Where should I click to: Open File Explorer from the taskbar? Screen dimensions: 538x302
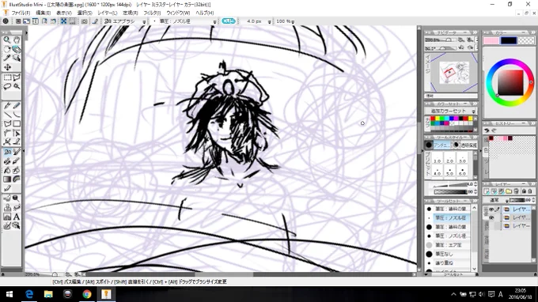48,294
